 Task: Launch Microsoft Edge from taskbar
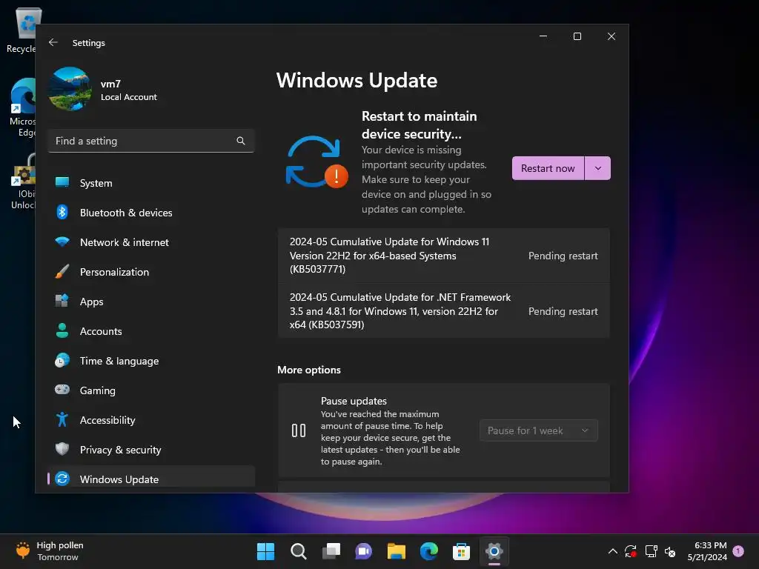[429, 551]
